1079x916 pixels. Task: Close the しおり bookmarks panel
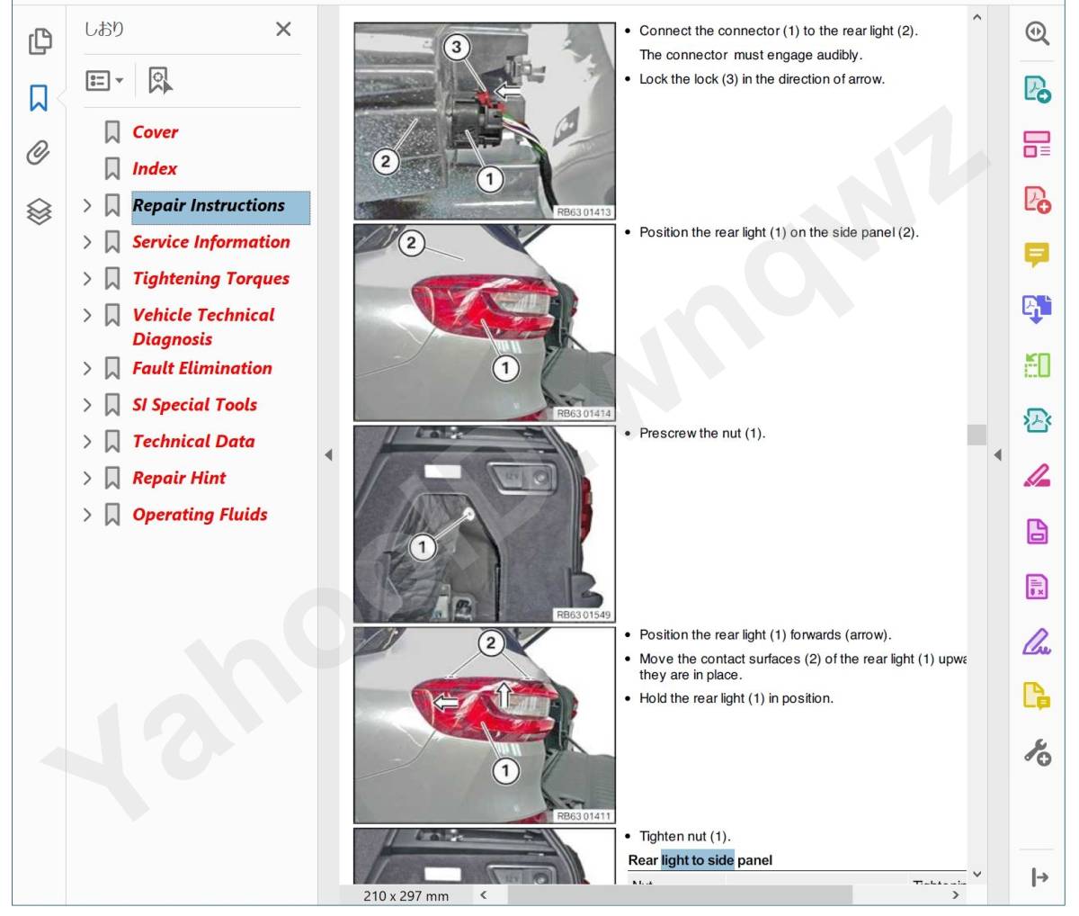[x=283, y=29]
